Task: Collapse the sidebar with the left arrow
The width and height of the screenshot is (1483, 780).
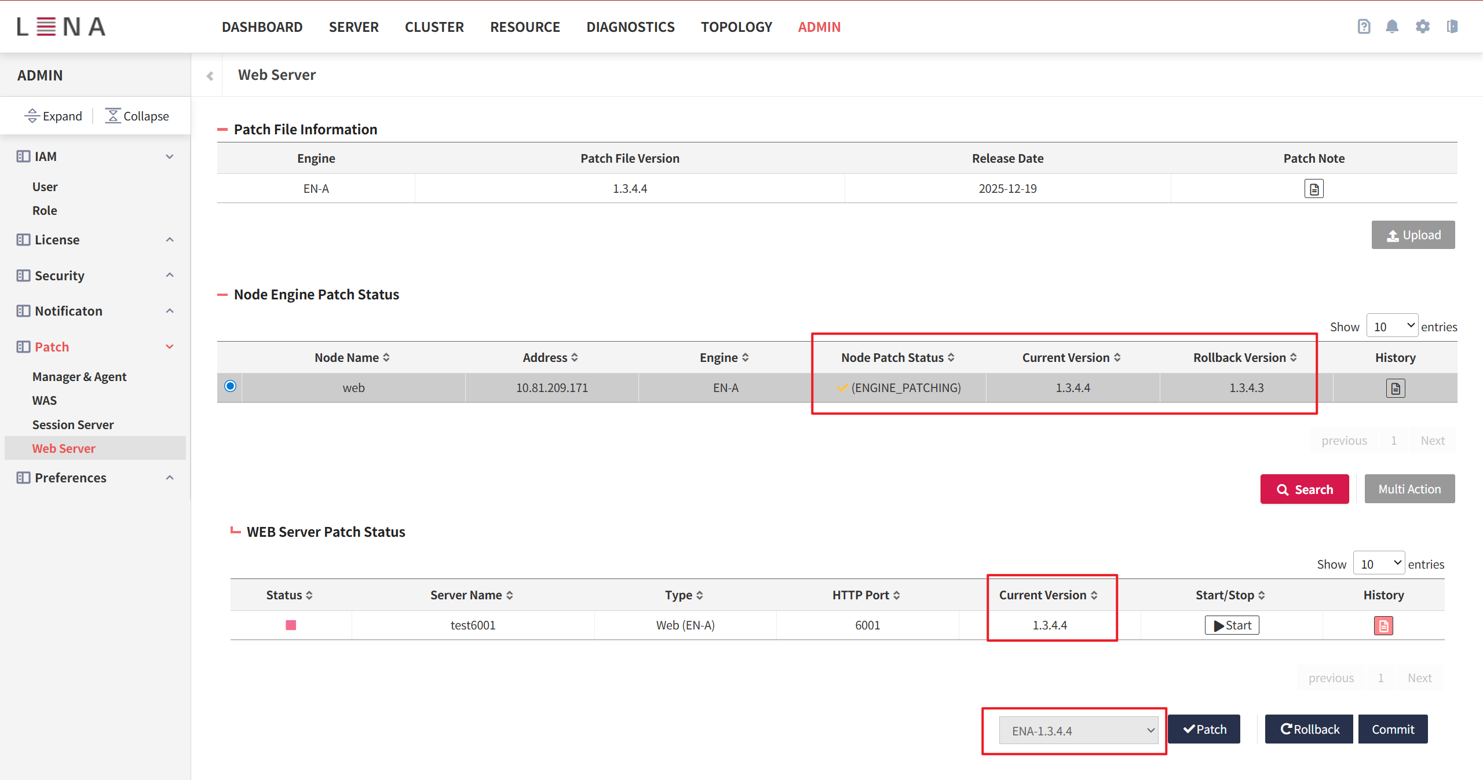Action: pyautogui.click(x=210, y=76)
